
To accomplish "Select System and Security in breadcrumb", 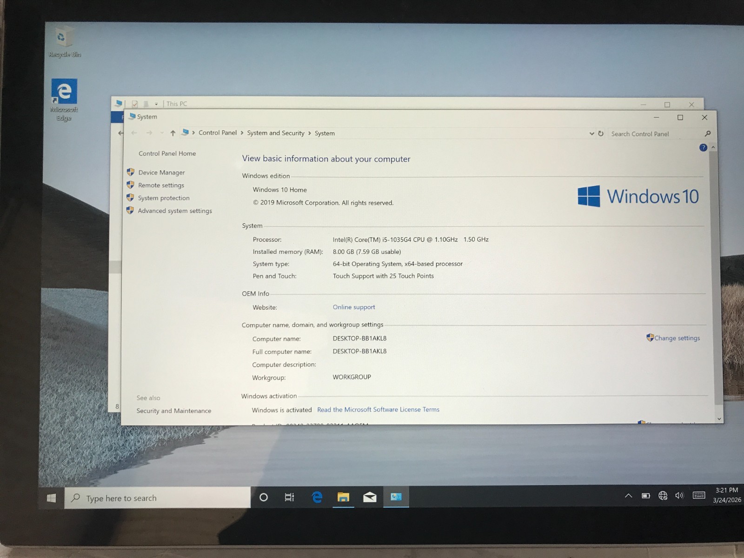I will [276, 133].
